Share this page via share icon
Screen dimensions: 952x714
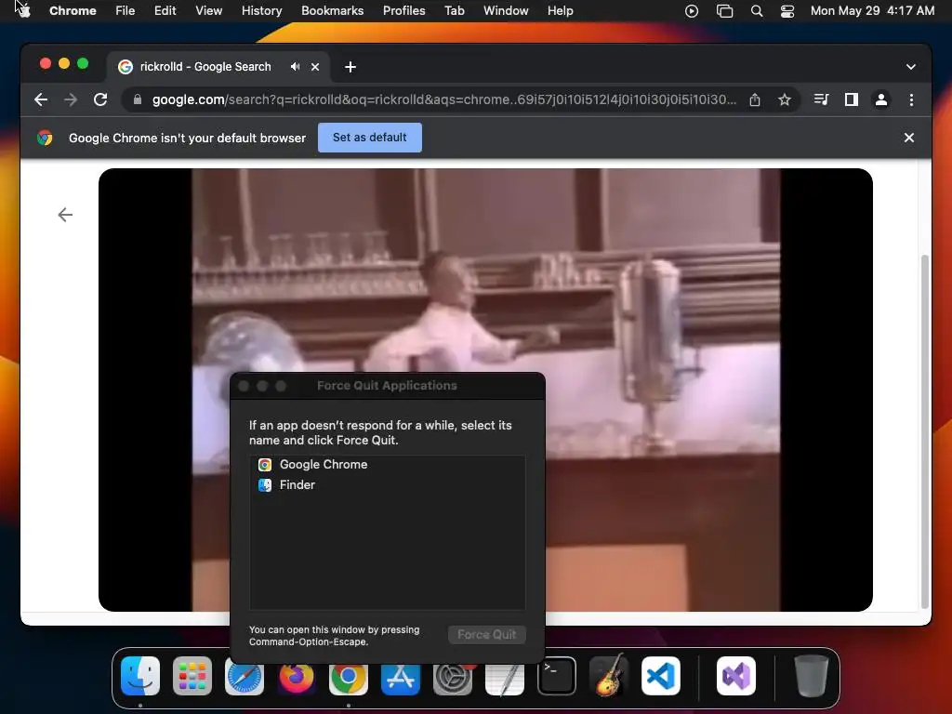(x=755, y=99)
